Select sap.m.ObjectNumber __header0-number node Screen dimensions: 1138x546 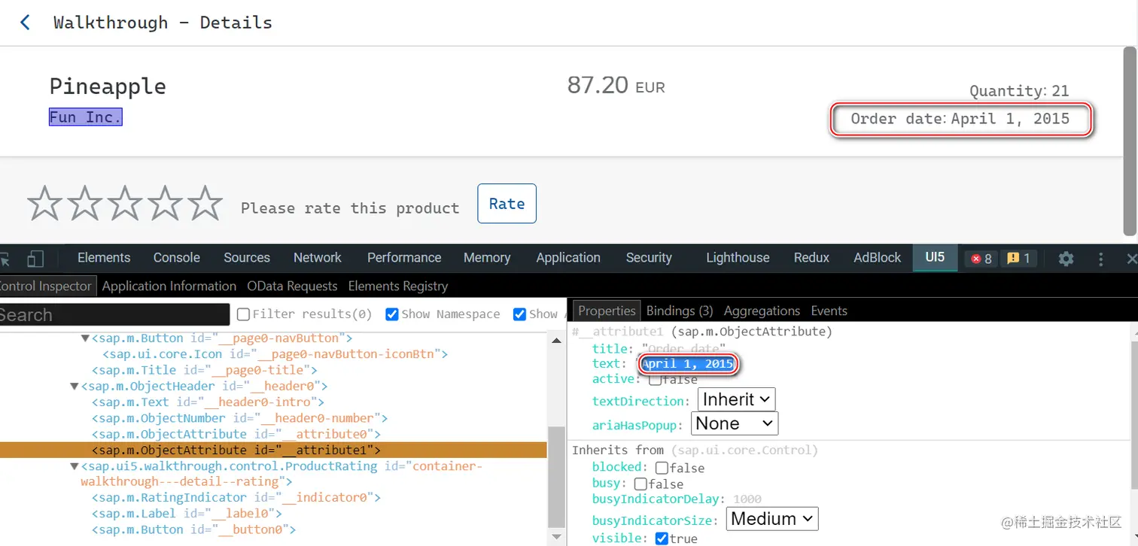239,418
